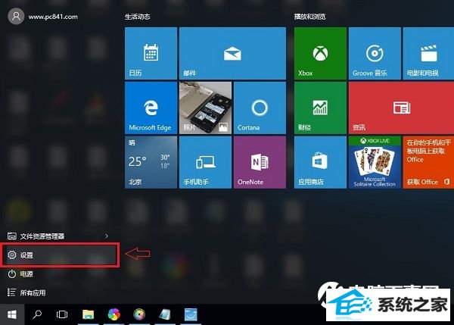454x325 pixels.
Task: Open the 资讯 news tile
Action: (x=401, y=108)
